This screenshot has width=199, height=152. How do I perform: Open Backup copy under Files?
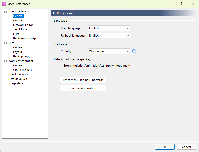(x=21, y=56)
